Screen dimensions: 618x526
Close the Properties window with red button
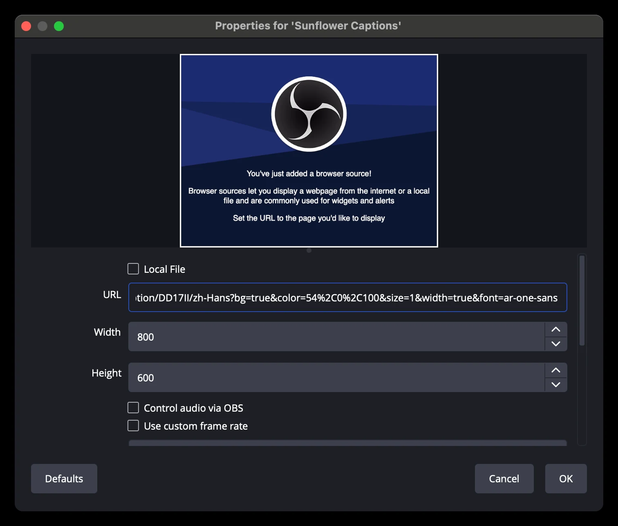[26, 26]
